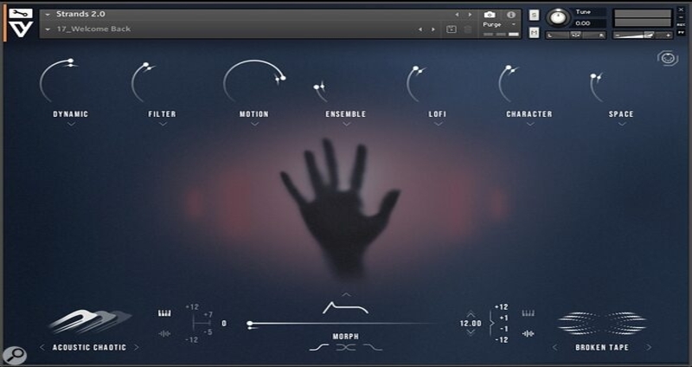Click the Motion knob
This screenshot has height=367, width=692.
(254, 80)
